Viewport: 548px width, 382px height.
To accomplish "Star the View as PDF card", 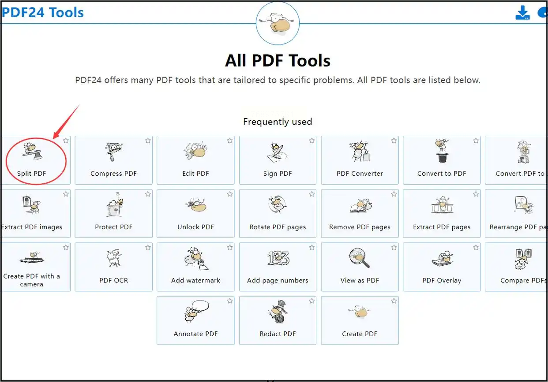I will point(394,248).
